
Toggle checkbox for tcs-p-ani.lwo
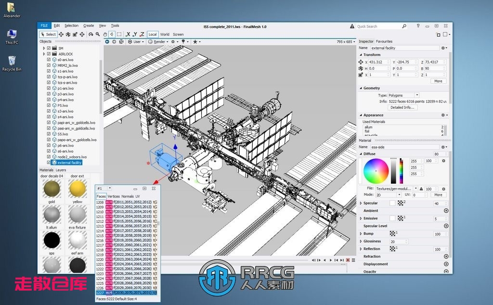(49, 76)
